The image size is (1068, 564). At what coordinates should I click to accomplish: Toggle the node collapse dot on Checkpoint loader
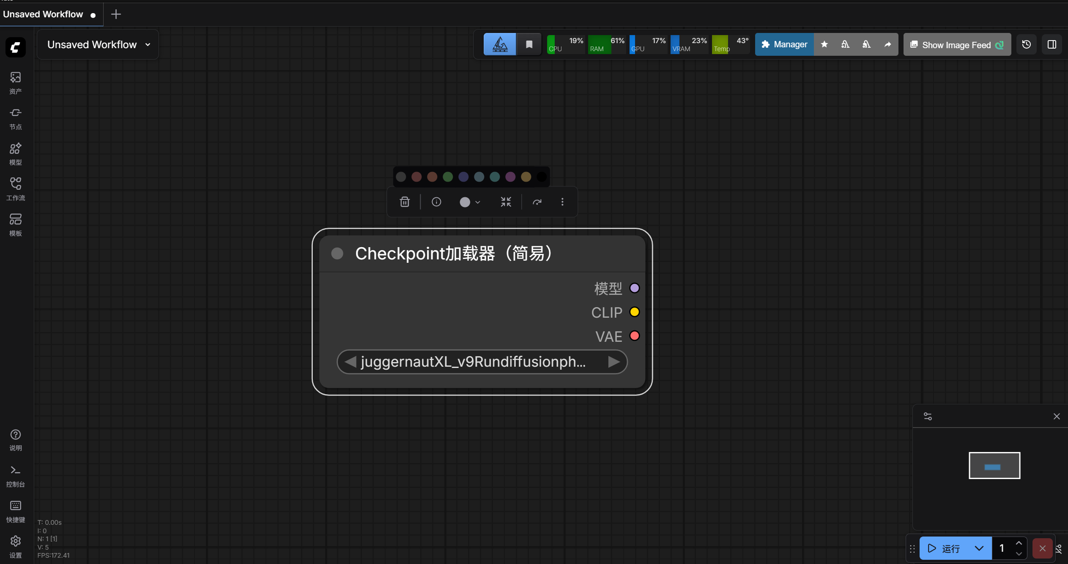pyautogui.click(x=337, y=253)
